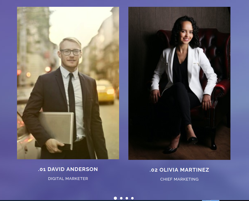Screen dimensions: 249x201
Task: Select the first carousel pagination dot
Action: coord(115,198)
